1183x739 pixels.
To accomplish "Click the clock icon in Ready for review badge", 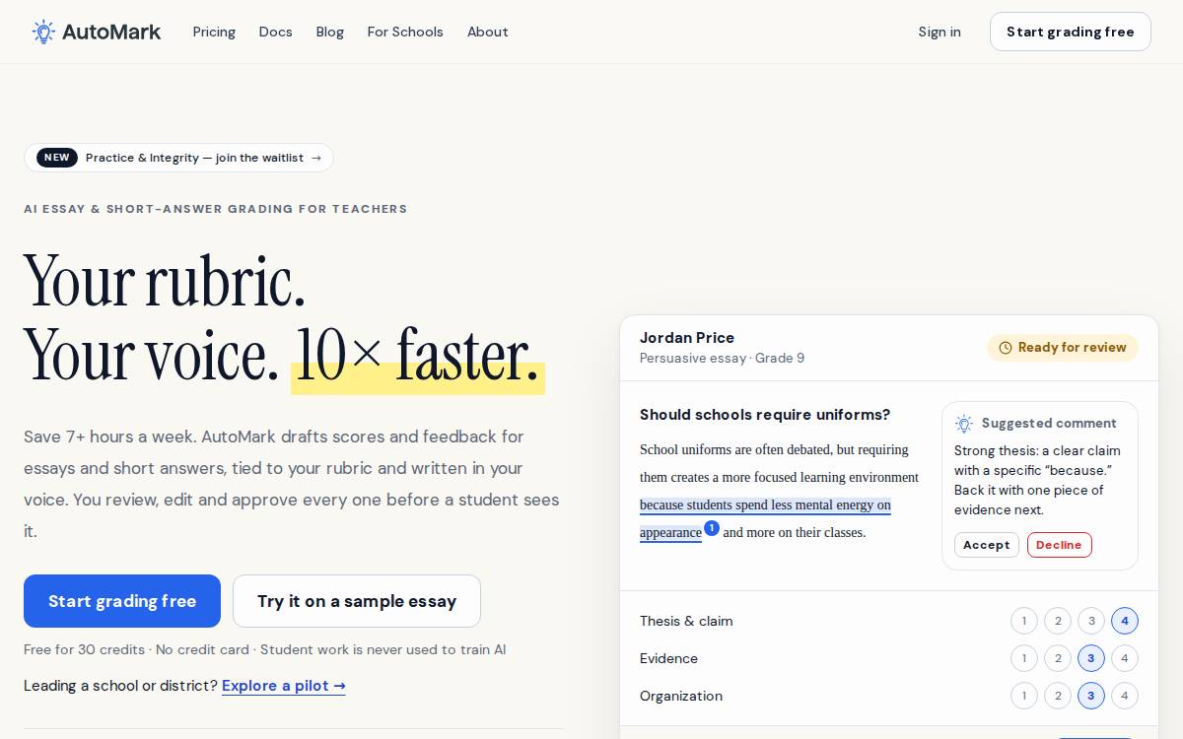I will point(1006,348).
